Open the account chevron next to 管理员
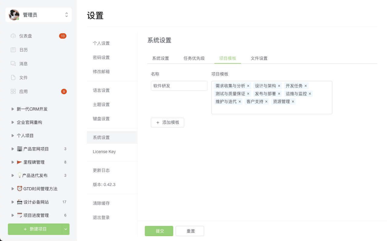Image resolution: width=387 pixels, height=241 pixels. tap(66, 14)
